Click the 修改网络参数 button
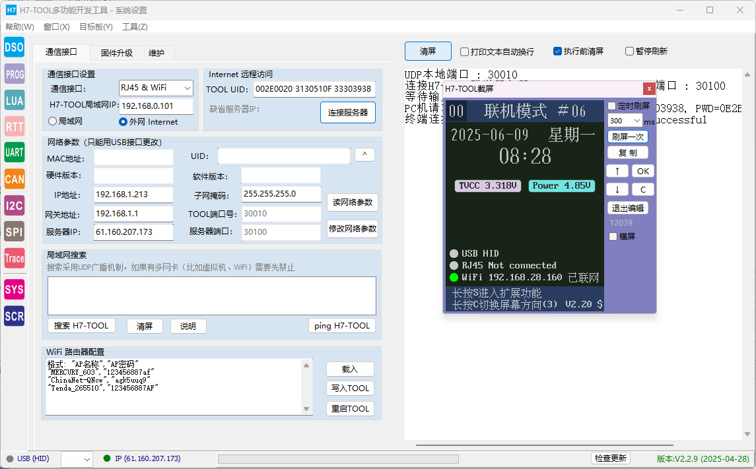The image size is (756, 469). pyautogui.click(x=353, y=229)
